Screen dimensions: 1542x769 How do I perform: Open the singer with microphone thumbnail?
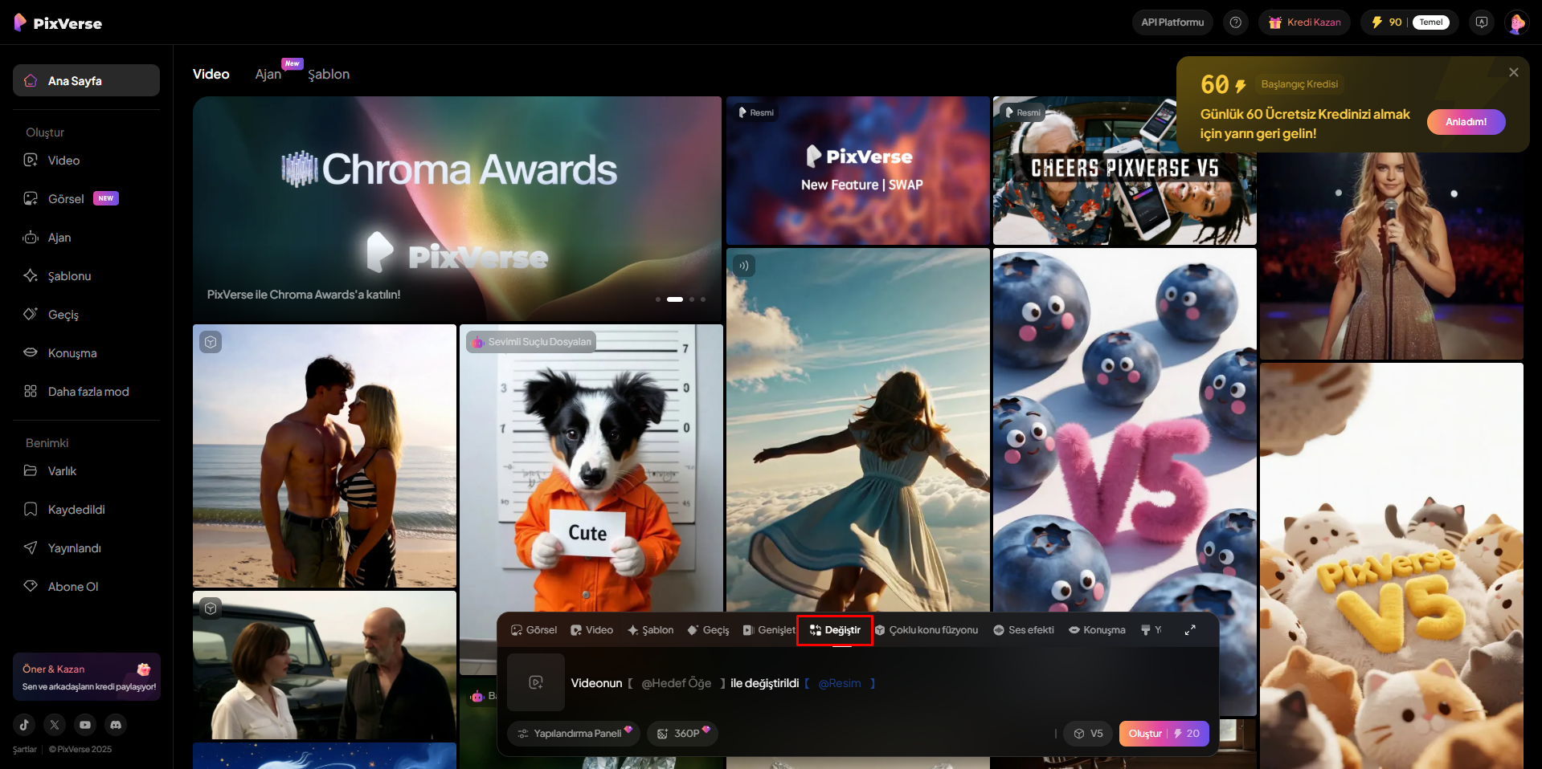[1392, 257]
